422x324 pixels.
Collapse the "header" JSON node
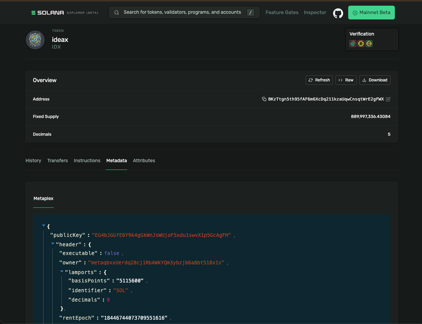53,244
